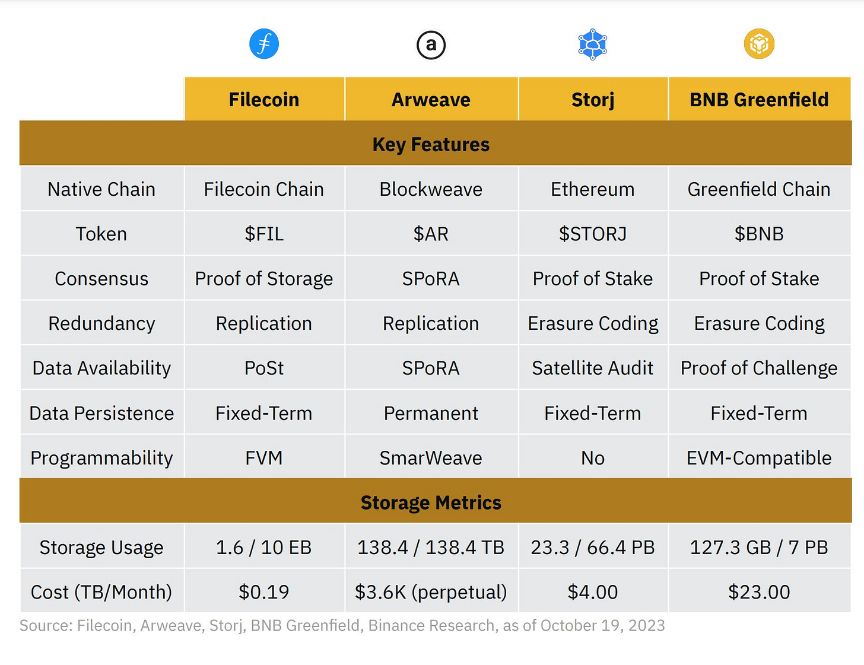Image resolution: width=864 pixels, height=665 pixels.
Task: Click the SmarWeave cell
Action: click(x=431, y=457)
